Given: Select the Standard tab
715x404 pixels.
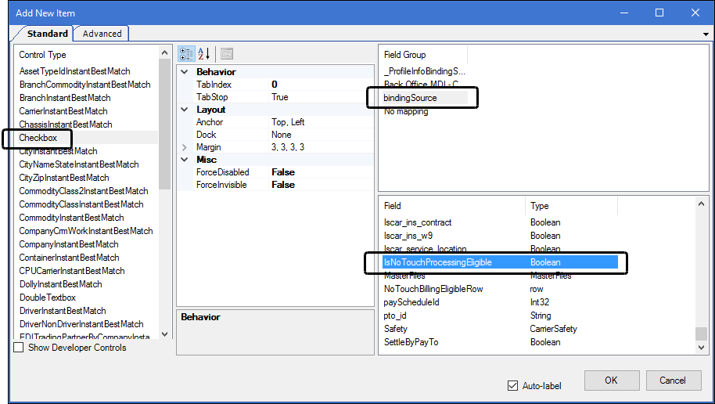Looking at the screenshot, I should (x=47, y=34).
